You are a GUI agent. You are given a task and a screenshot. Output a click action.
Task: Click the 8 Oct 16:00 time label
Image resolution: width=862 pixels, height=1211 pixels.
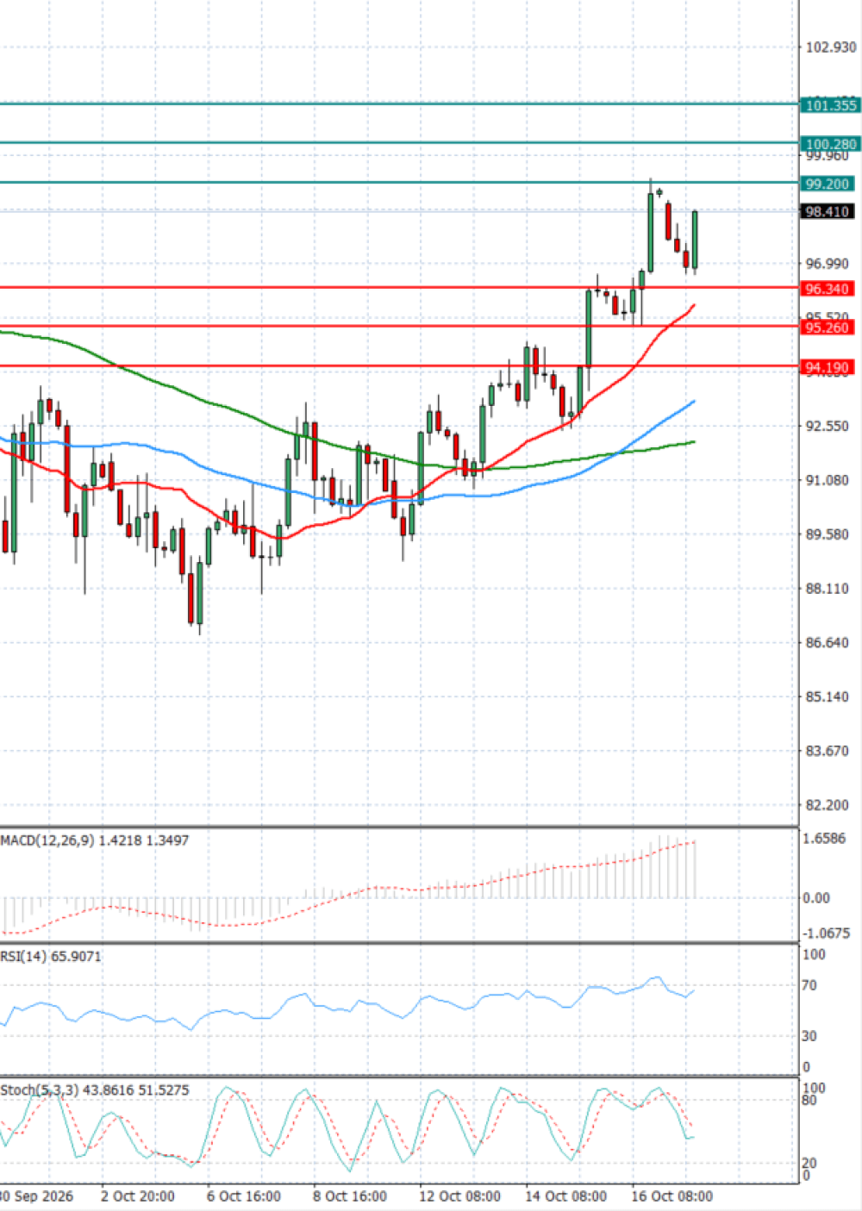pyautogui.click(x=350, y=1196)
